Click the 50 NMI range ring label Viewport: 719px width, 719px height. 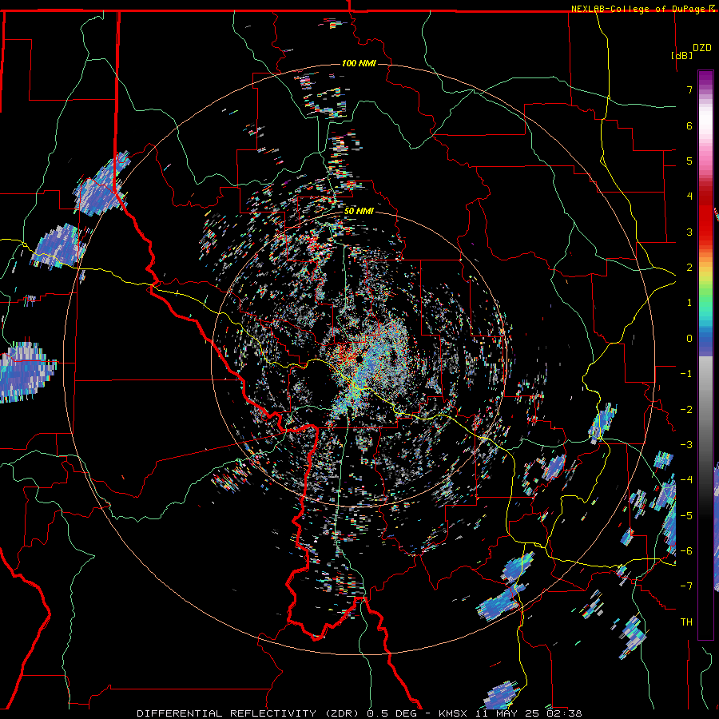(359, 212)
